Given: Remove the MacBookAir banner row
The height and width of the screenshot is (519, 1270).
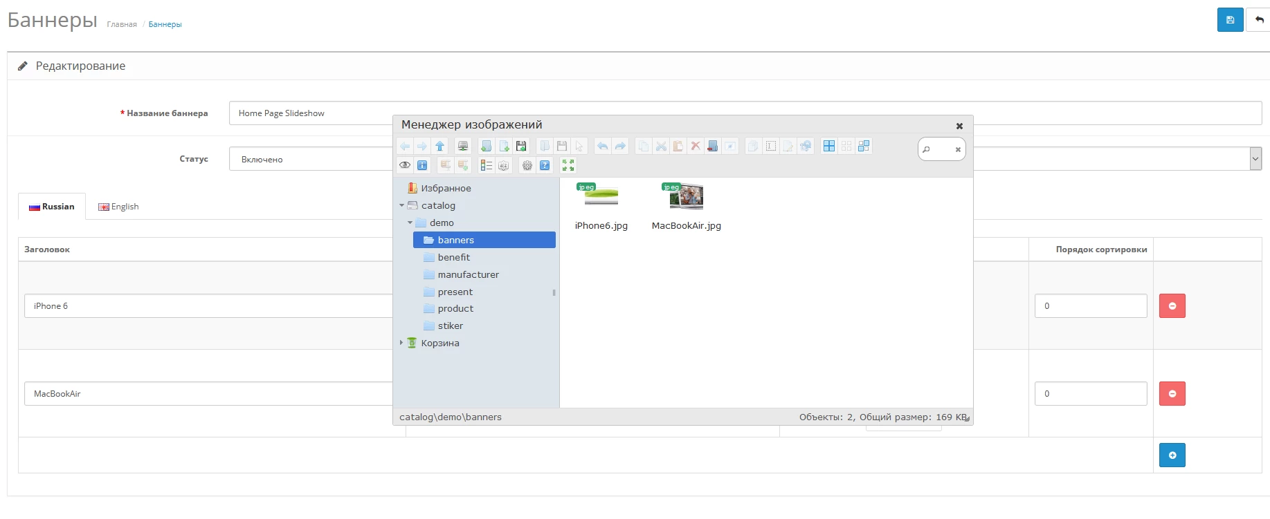Looking at the screenshot, I should point(1172,393).
